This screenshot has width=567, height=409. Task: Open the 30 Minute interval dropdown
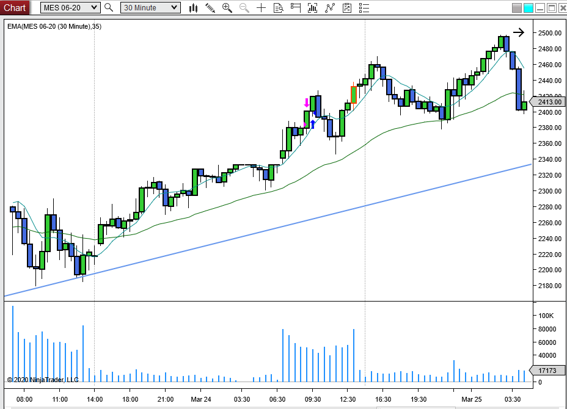150,7
